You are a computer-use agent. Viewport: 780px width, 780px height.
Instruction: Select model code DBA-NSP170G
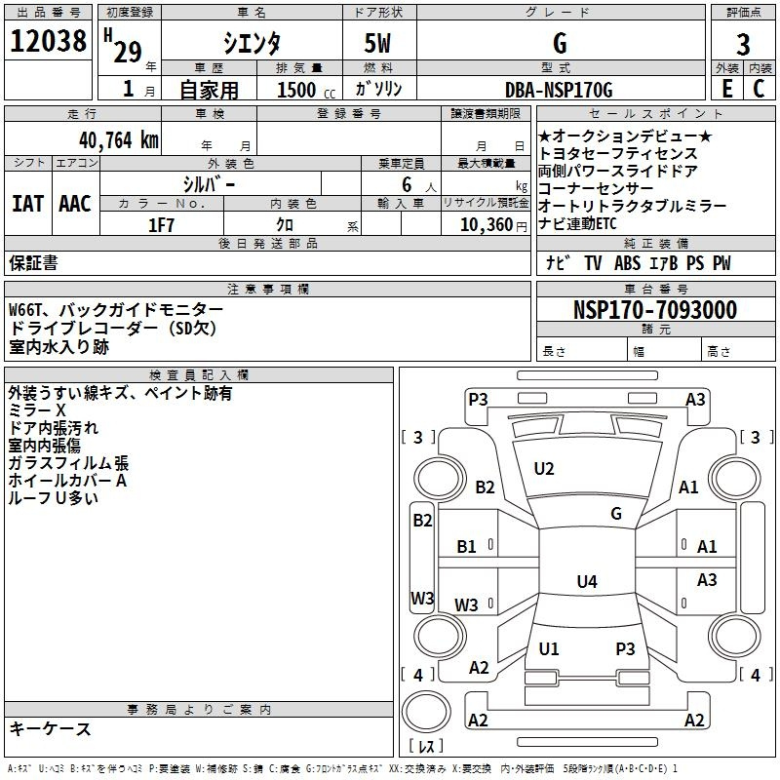point(559,90)
